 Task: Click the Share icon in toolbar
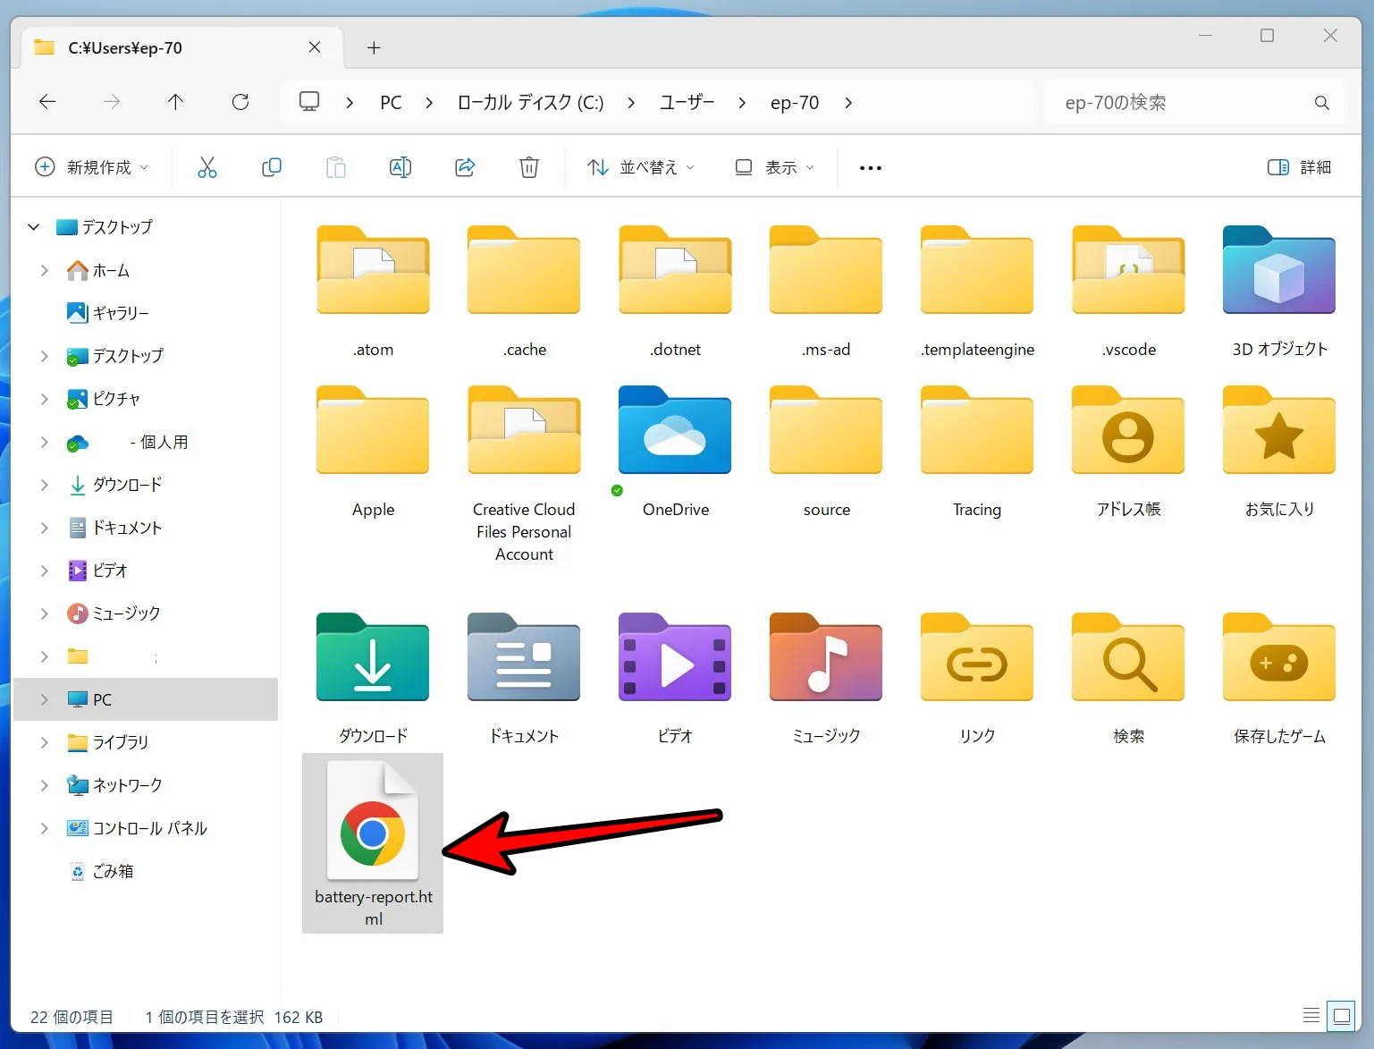[465, 167]
